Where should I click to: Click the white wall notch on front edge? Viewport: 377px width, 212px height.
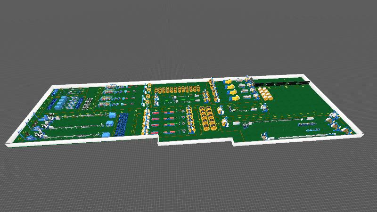click(196, 143)
